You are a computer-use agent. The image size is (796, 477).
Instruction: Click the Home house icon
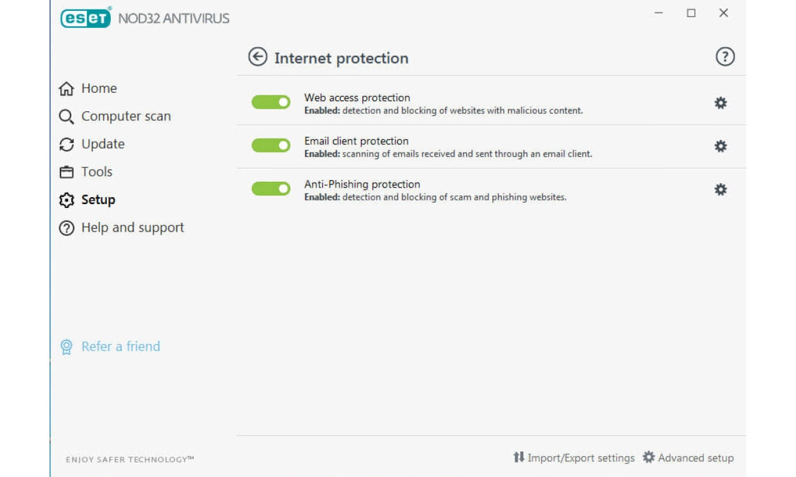click(x=66, y=89)
